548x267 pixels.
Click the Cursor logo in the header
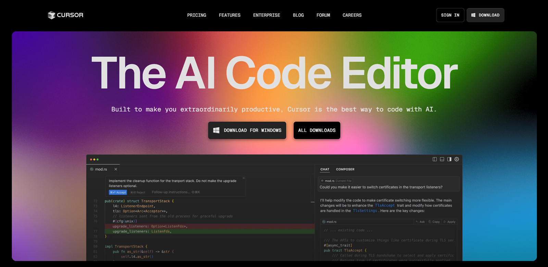point(65,15)
